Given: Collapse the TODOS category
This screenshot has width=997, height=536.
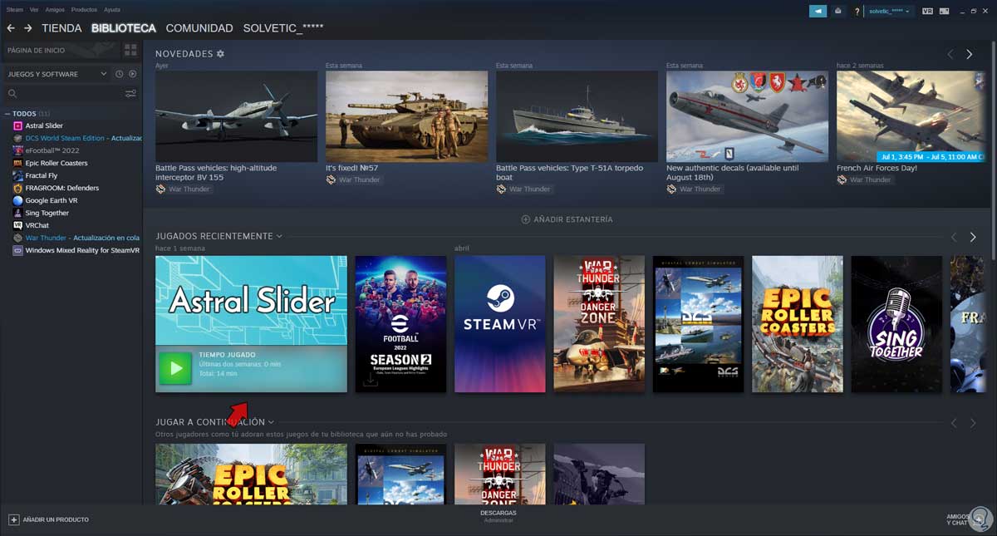Looking at the screenshot, I should pos(7,113).
